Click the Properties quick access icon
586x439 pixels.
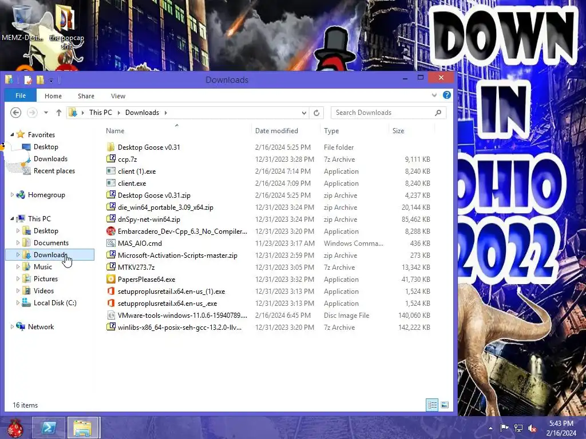point(27,80)
